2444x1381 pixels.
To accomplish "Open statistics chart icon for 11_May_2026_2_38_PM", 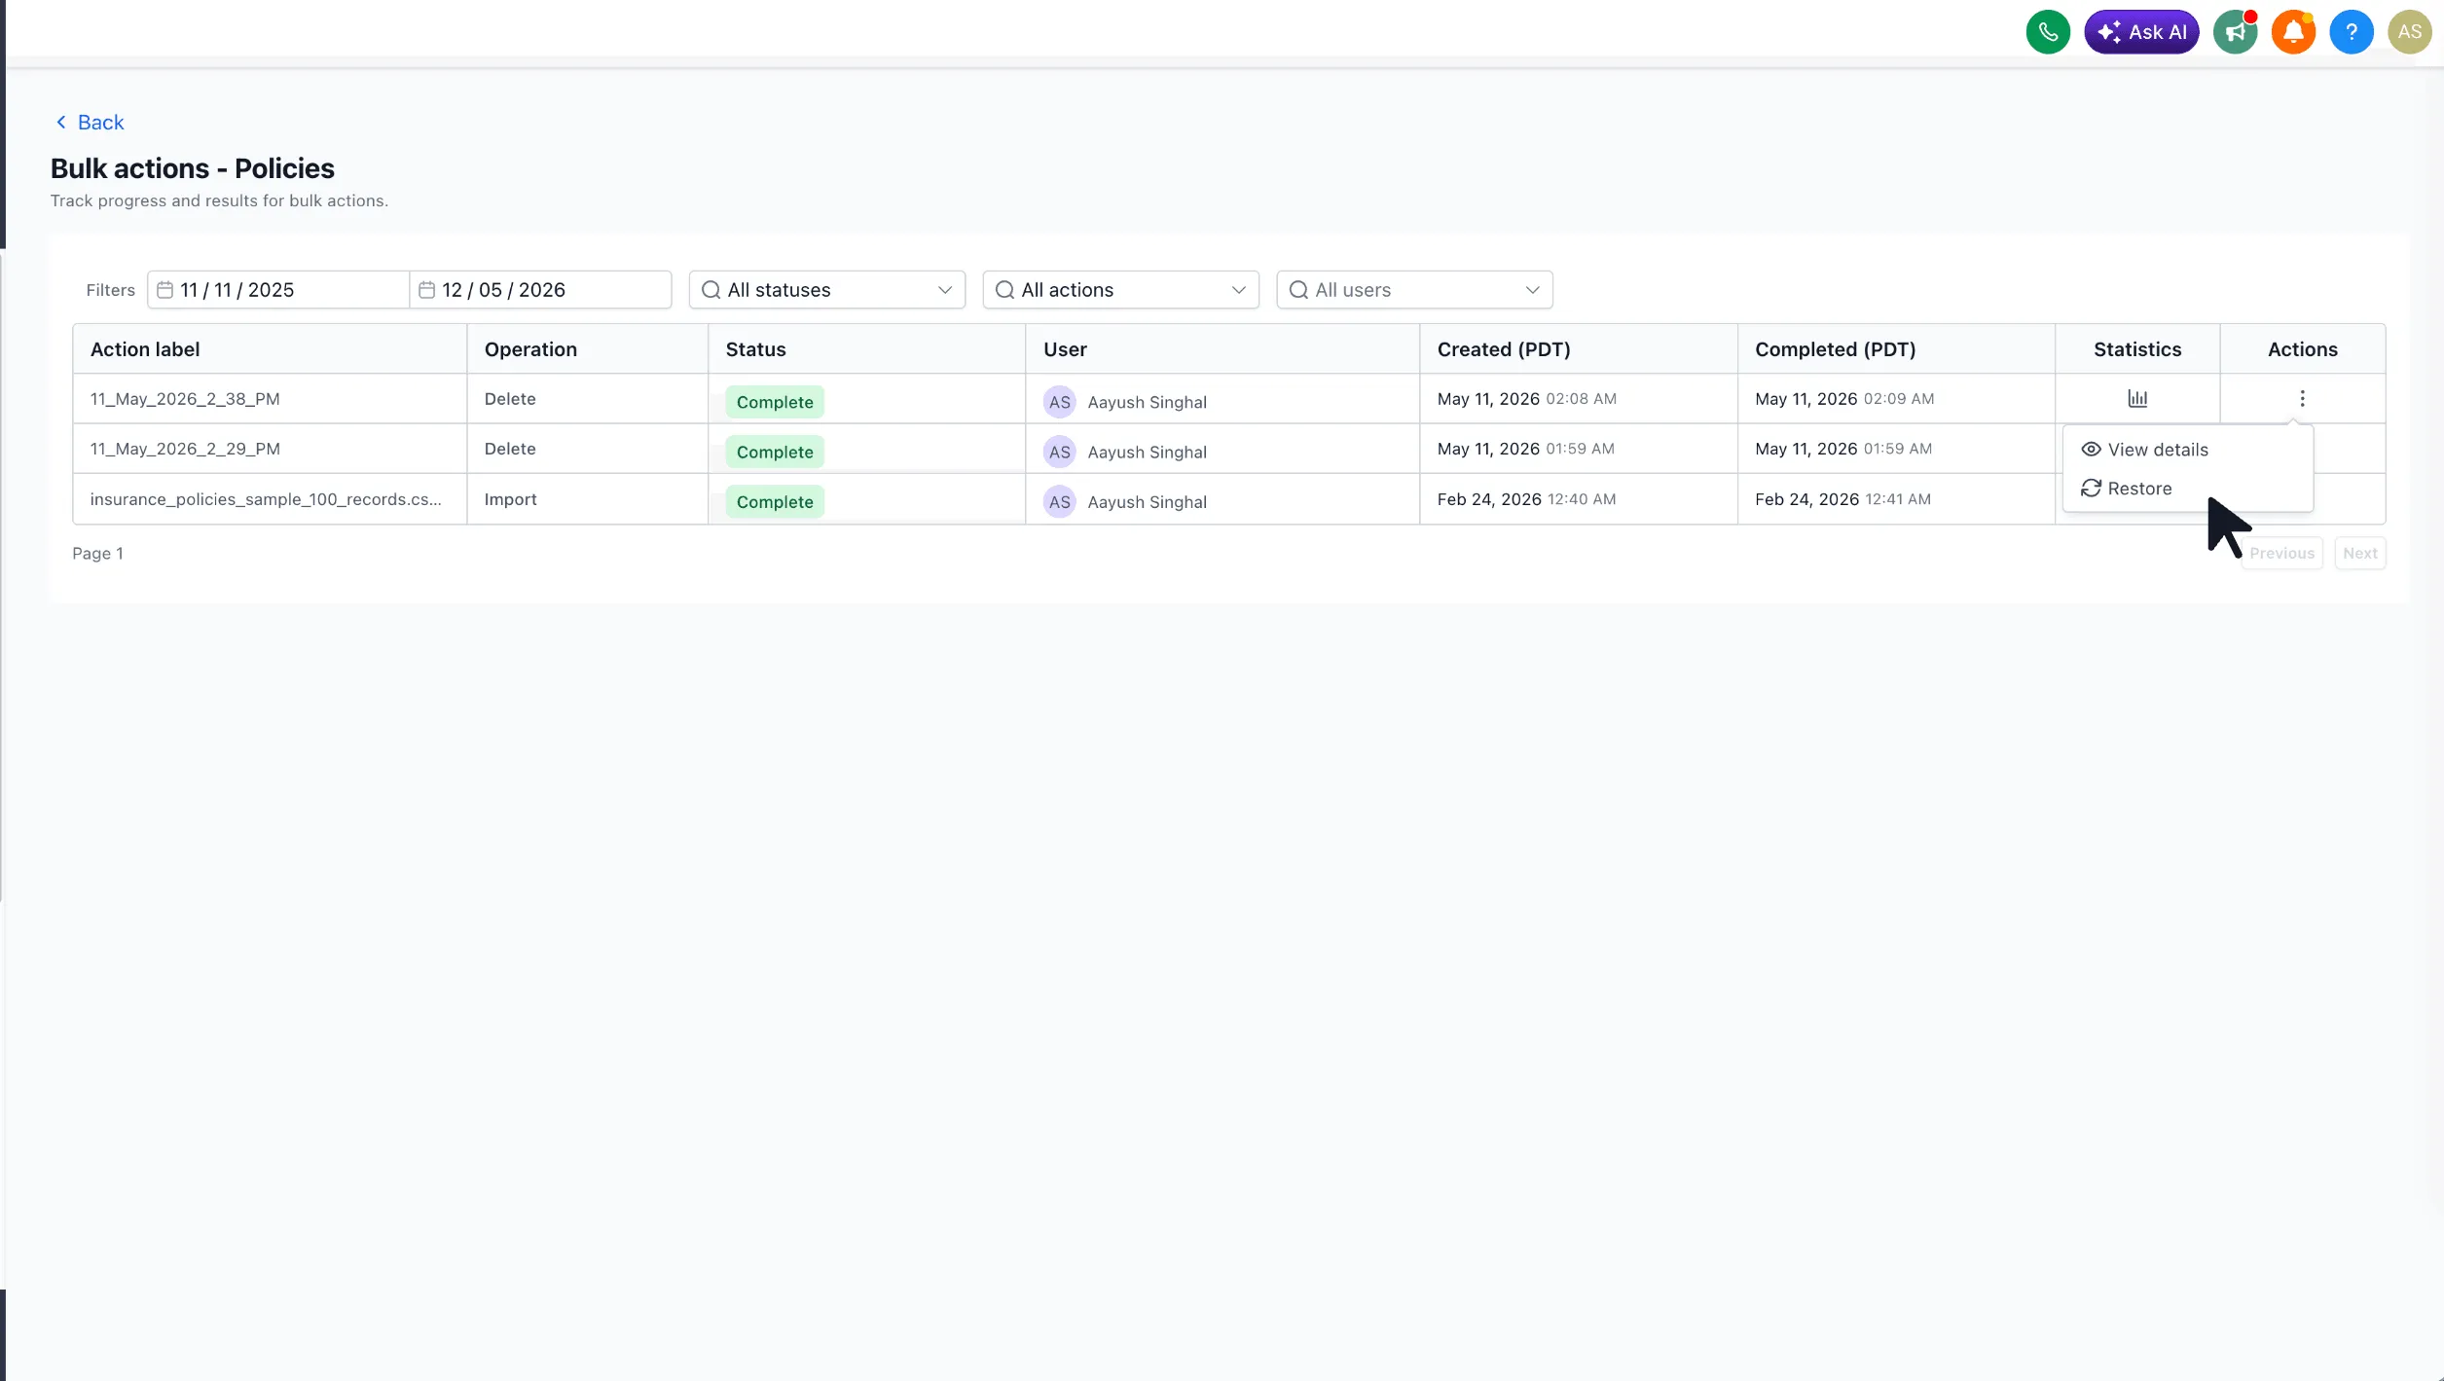I will (x=2137, y=399).
